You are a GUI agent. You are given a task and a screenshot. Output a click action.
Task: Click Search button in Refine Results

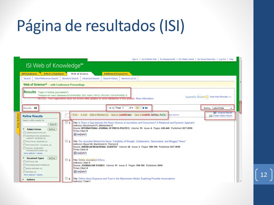pyautogui.click(x=53, y=124)
